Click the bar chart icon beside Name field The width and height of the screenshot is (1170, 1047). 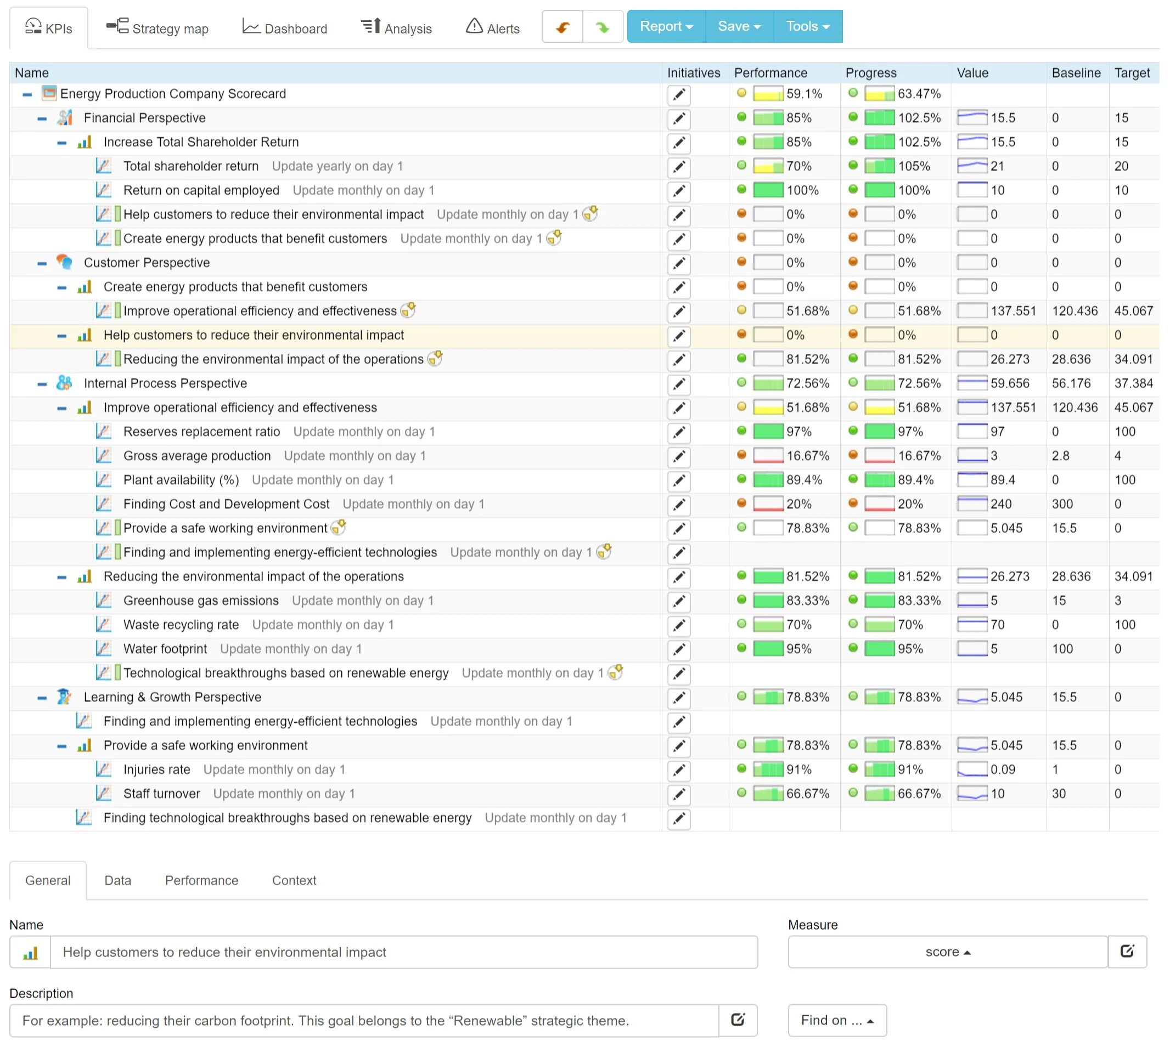pyautogui.click(x=30, y=953)
